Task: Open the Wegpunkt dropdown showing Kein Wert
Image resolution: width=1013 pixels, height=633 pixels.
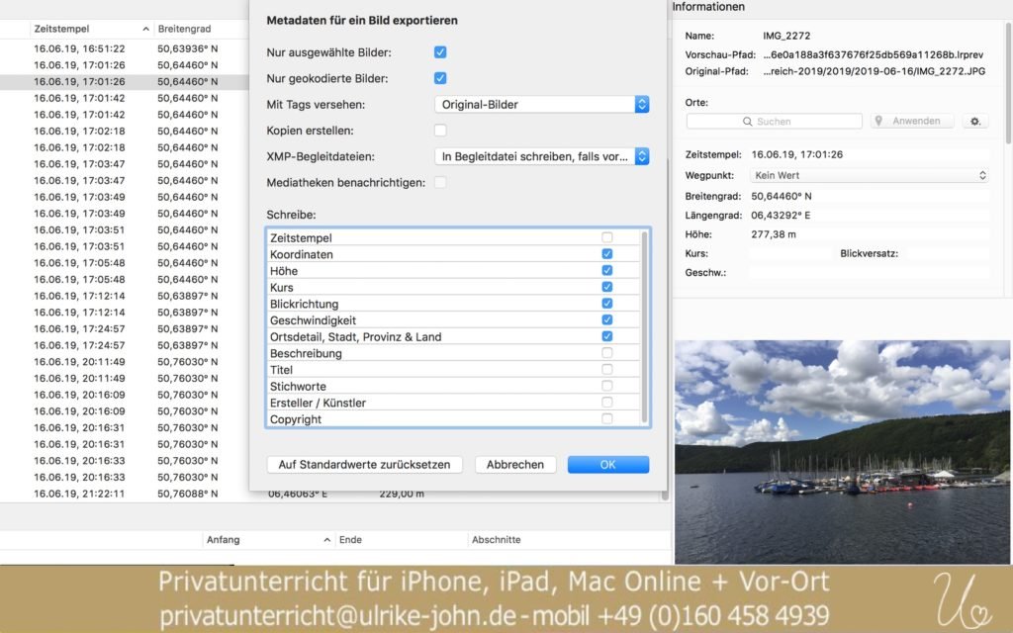Action: (x=869, y=176)
